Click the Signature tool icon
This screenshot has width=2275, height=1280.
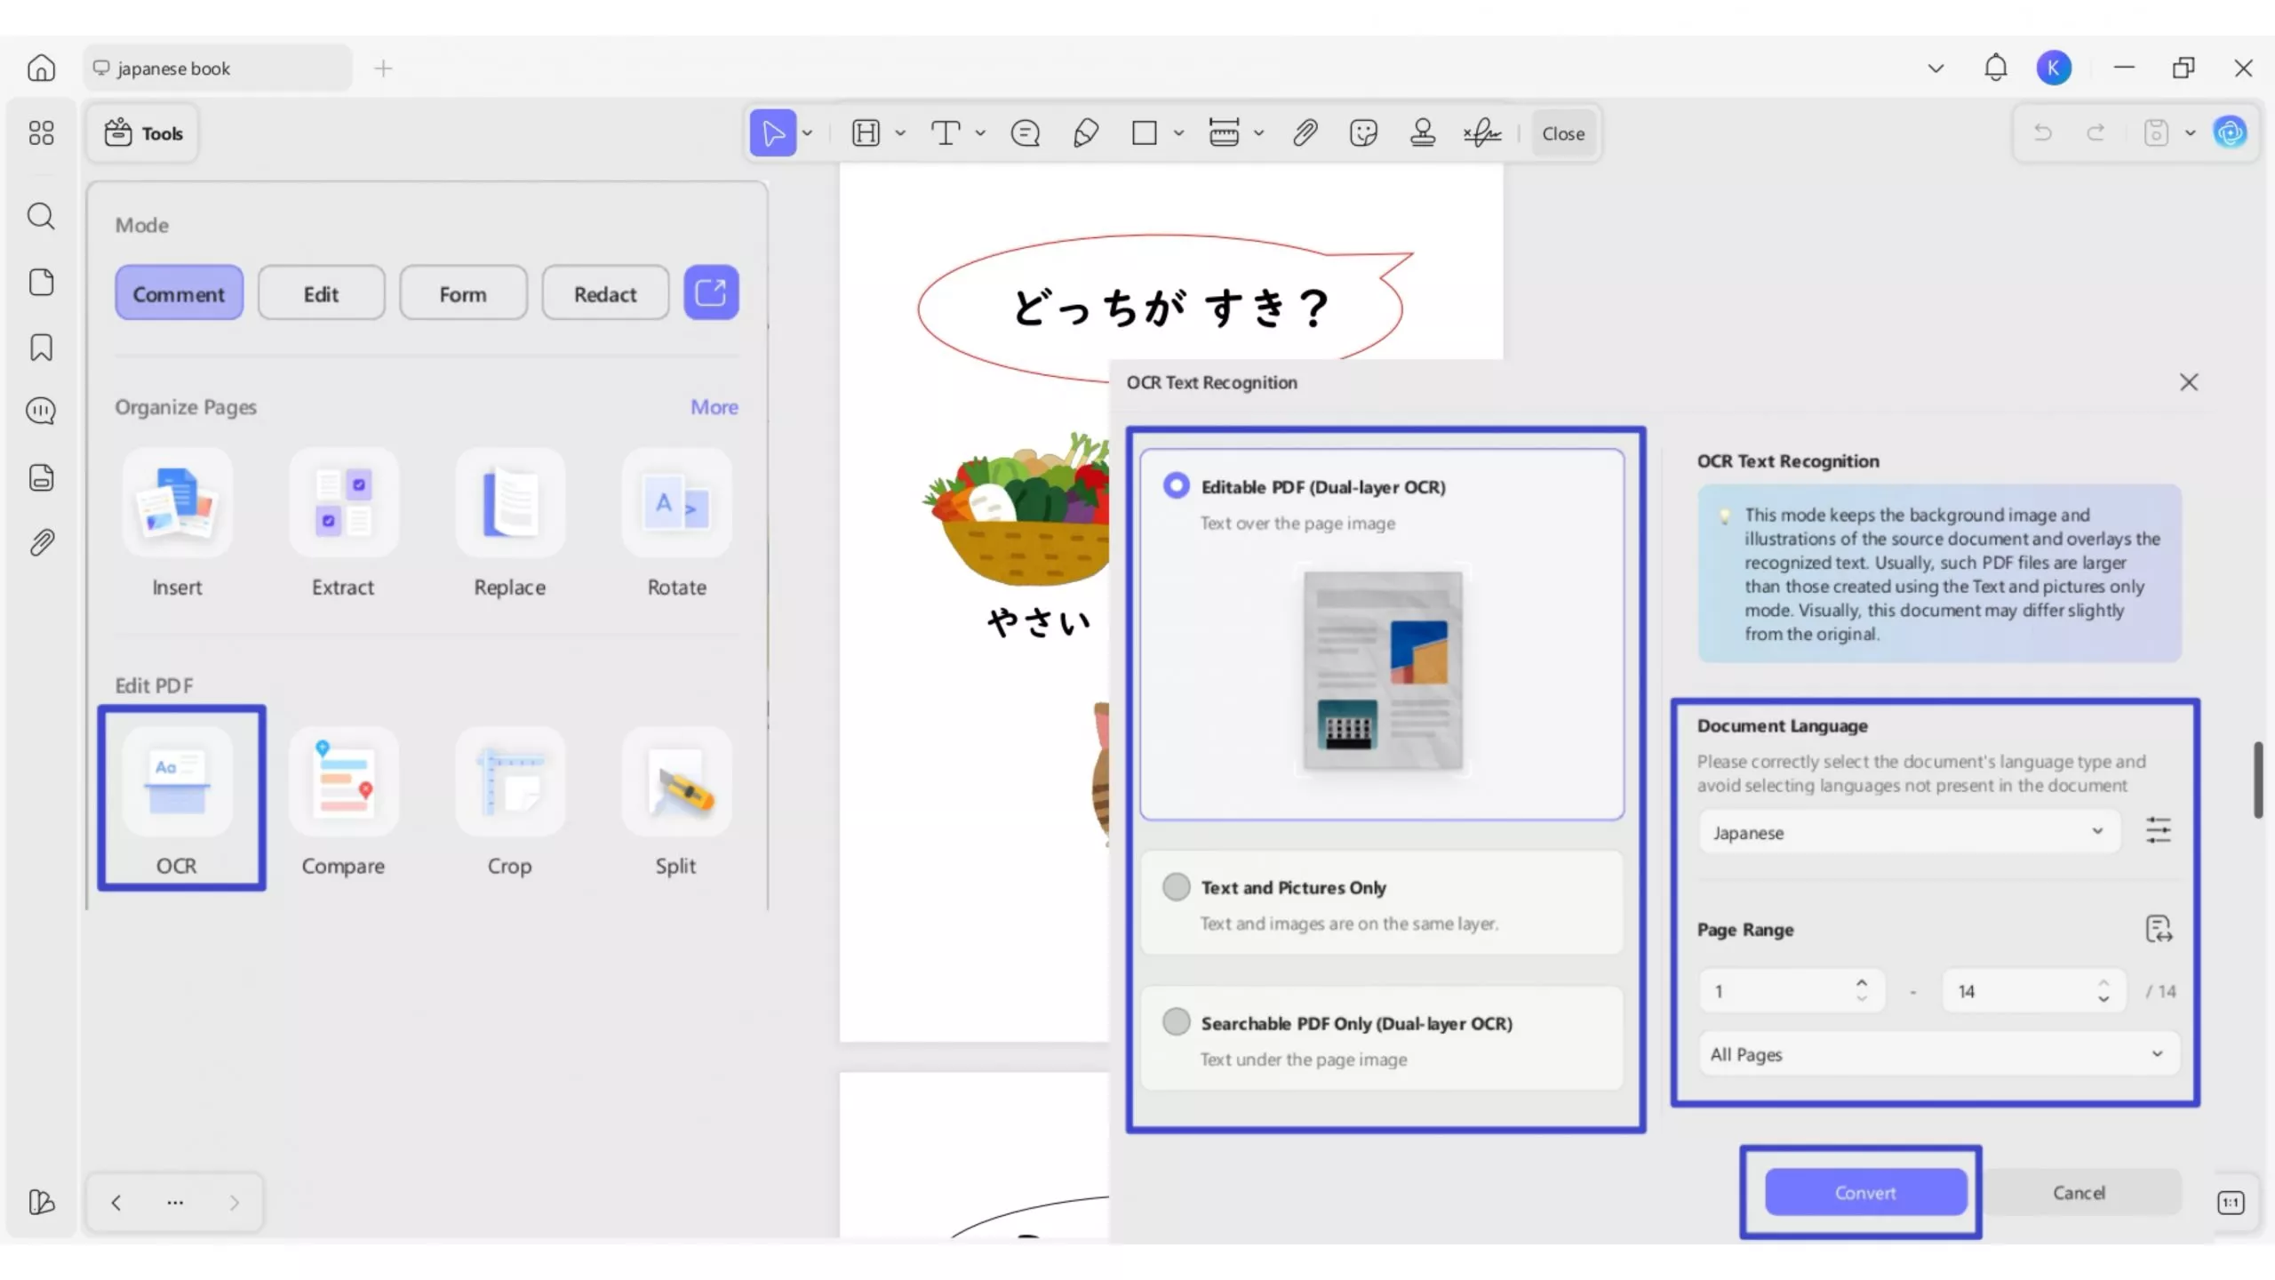coord(1481,133)
